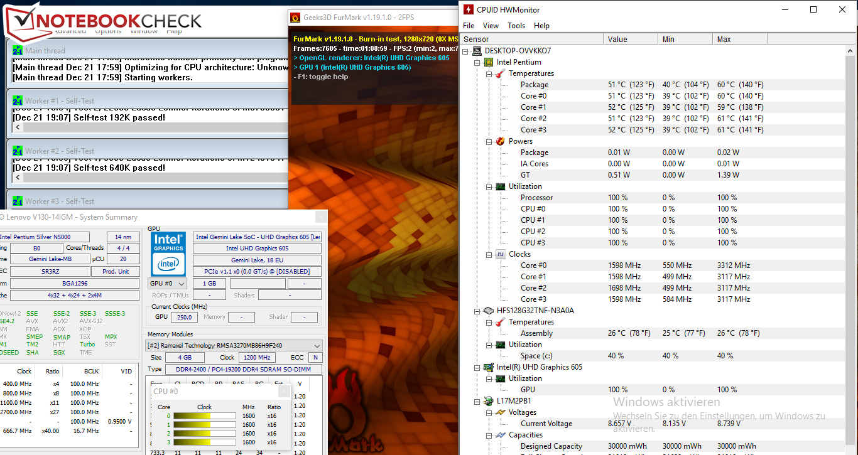Image resolution: width=858 pixels, height=455 pixels.
Task: Click the Intel Graphics logo in System Summary
Action: point(168,254)
